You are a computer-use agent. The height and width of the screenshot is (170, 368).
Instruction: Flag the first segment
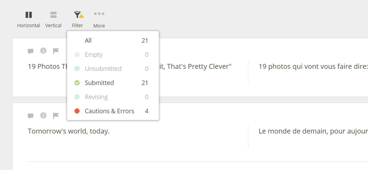pyautogui.click(x=56, y=51)
